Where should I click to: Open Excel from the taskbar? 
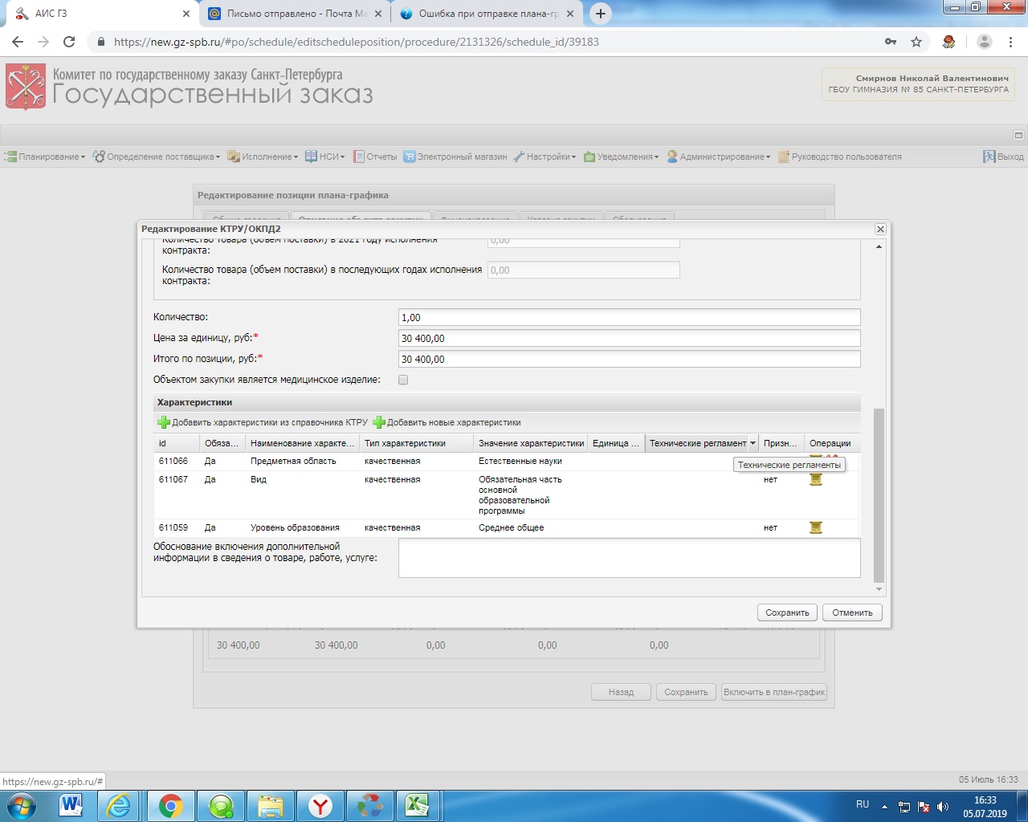pos(417,805)
